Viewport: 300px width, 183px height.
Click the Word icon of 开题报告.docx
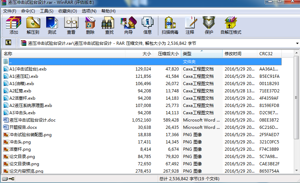[x=6, y=127]
